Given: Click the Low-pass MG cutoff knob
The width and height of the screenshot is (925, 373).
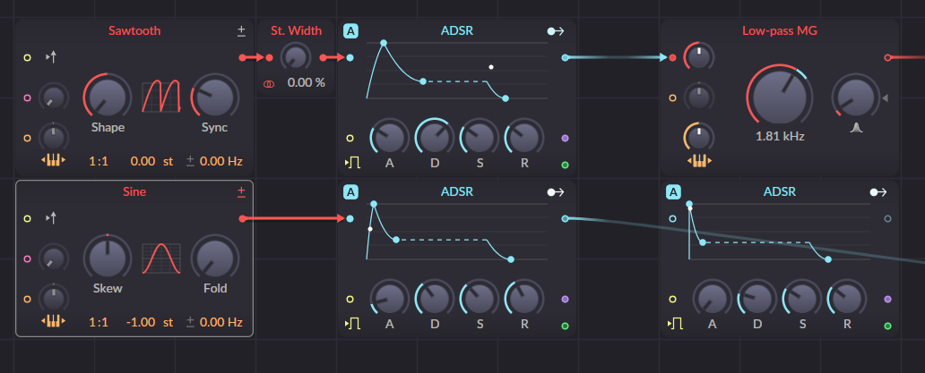Looking at the screenshot, I should pyautogui.click(x=780, y=97).
